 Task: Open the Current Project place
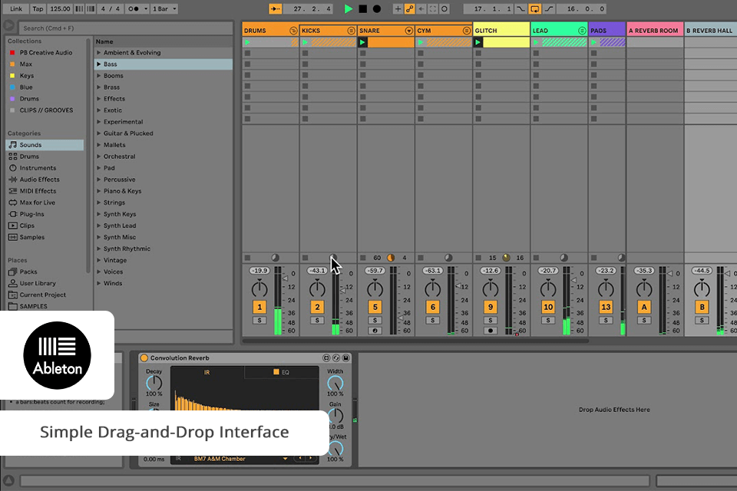[x=45, y=295]
